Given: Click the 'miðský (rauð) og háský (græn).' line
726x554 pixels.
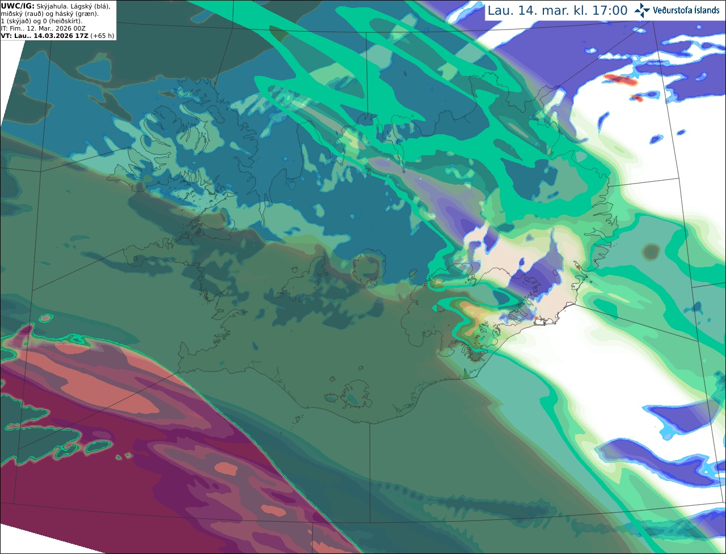Looking at the screenshot, I should click(49, 13).
